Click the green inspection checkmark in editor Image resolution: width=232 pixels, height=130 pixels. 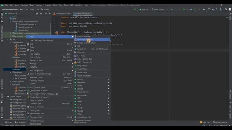tap(227, 18)
